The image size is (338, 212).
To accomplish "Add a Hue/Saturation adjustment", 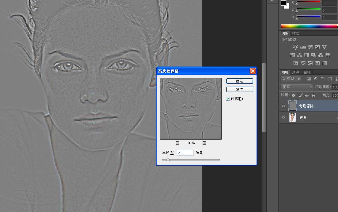I will point(292,55).
